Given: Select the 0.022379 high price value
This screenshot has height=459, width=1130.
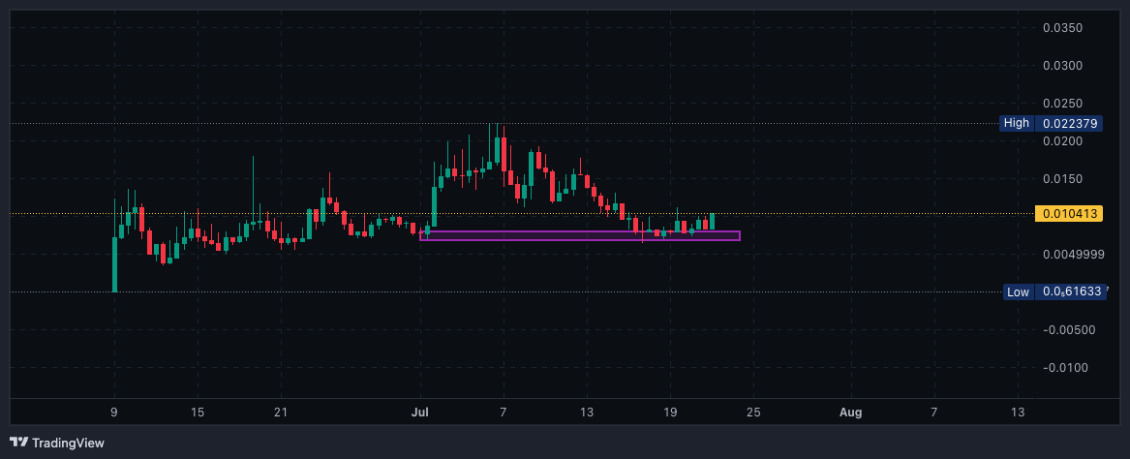Looking at the screenshot, I should click(1069, 123).
